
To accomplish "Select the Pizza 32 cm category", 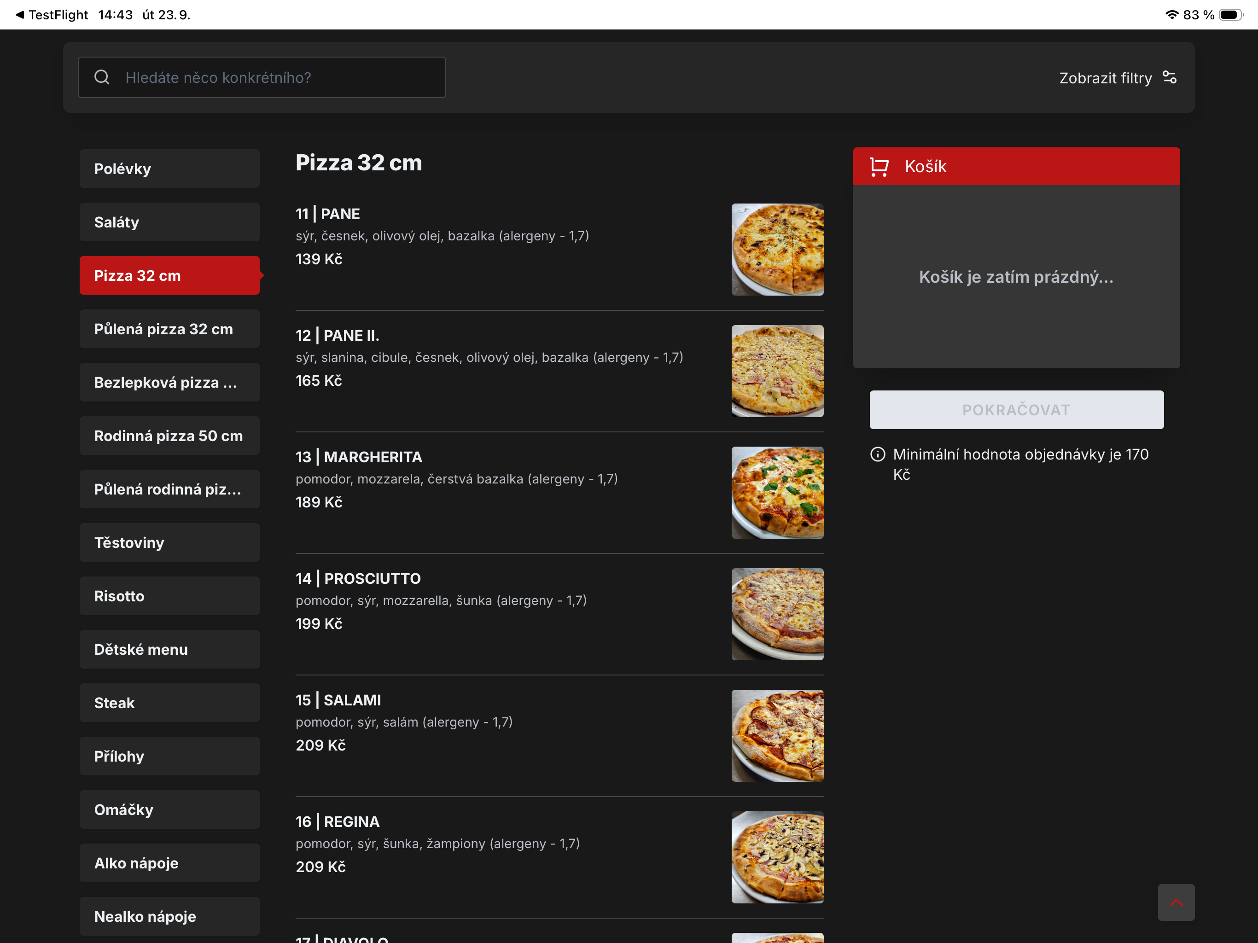I will [169, 276].
